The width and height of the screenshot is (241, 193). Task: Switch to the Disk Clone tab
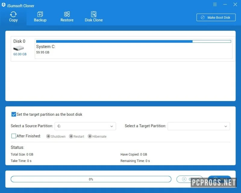pos(94,17)
